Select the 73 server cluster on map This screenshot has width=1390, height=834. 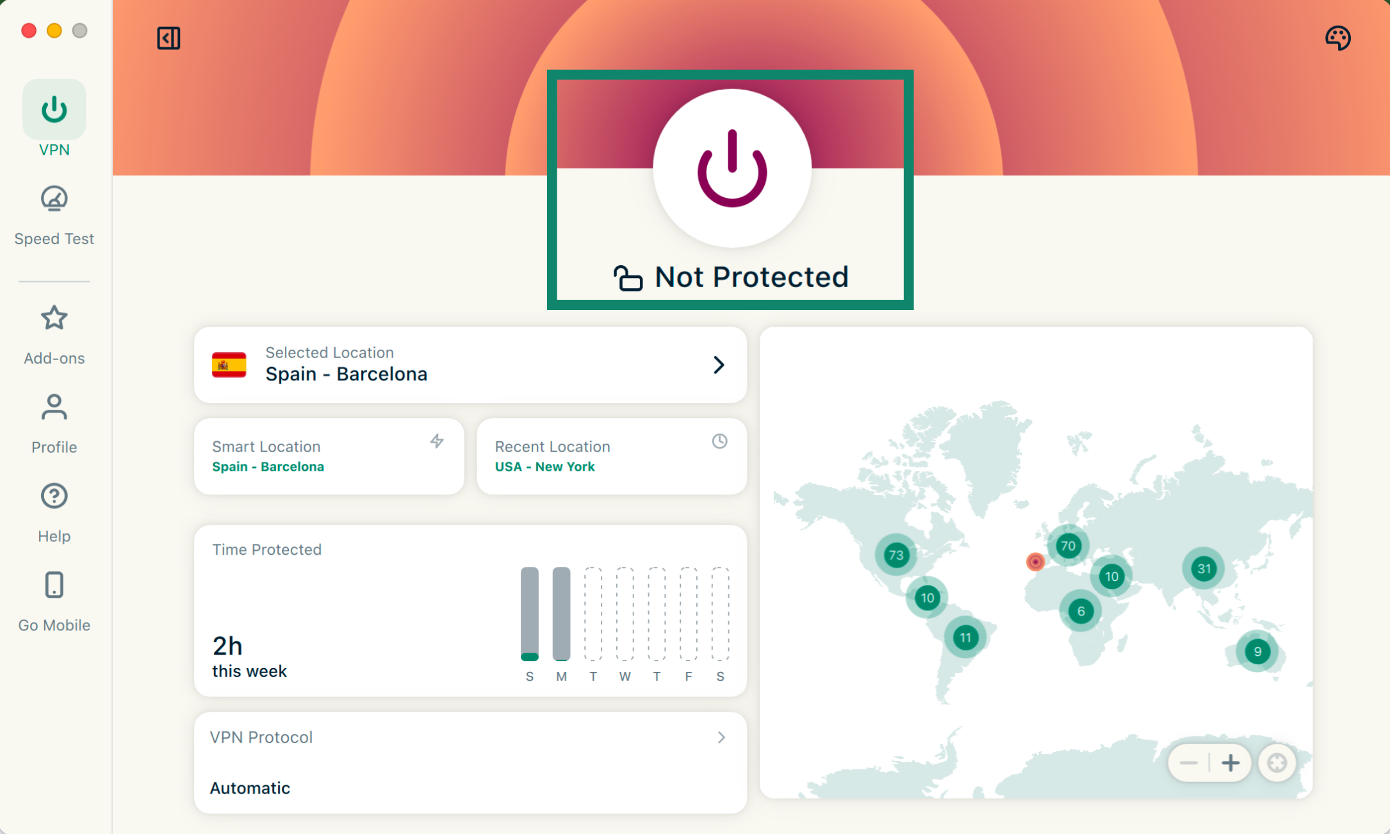point(896,555)
